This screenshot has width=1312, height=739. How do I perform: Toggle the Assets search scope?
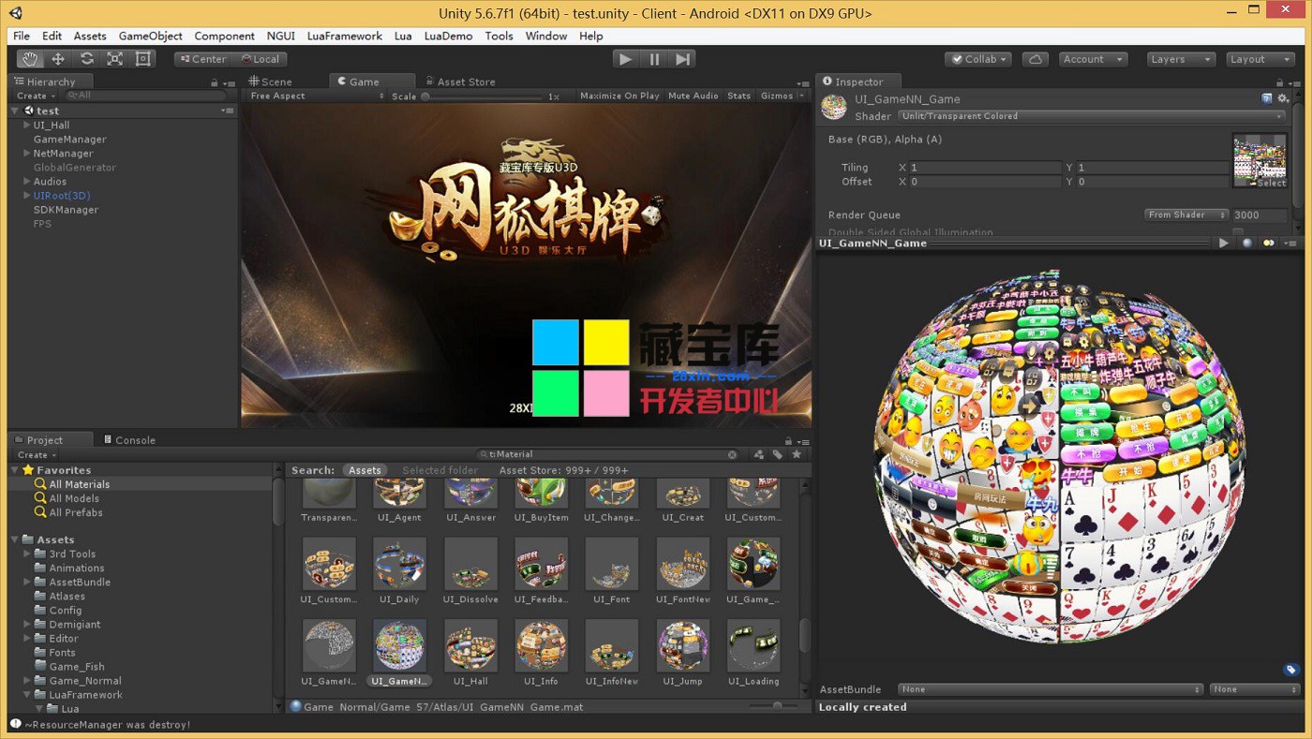pyautogui.click(x=365, y=470)
